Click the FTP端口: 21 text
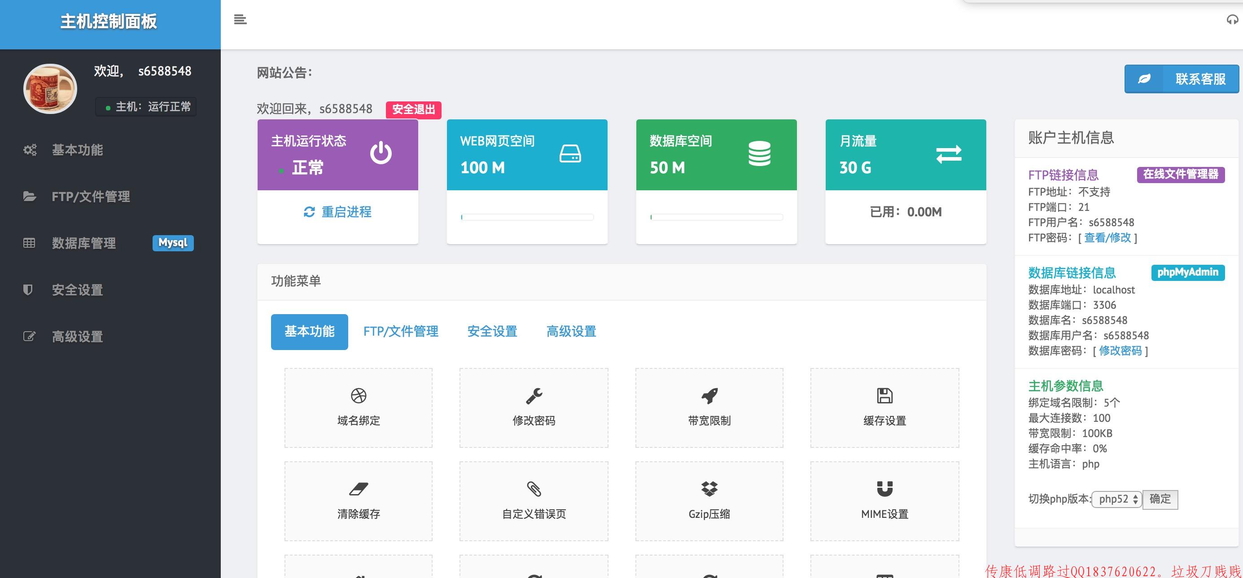The image size is (1243, 578). click(x=1059, y=207)
